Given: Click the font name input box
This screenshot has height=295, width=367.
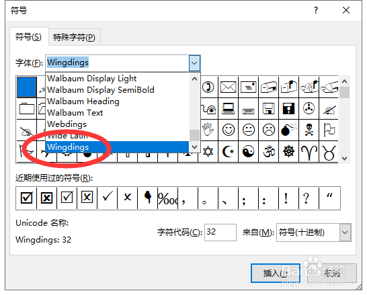Looking at the screenshot, I should click(117, 63).
